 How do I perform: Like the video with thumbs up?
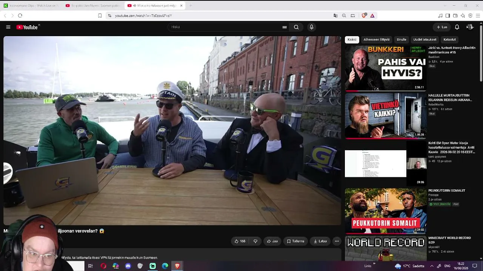240,241
